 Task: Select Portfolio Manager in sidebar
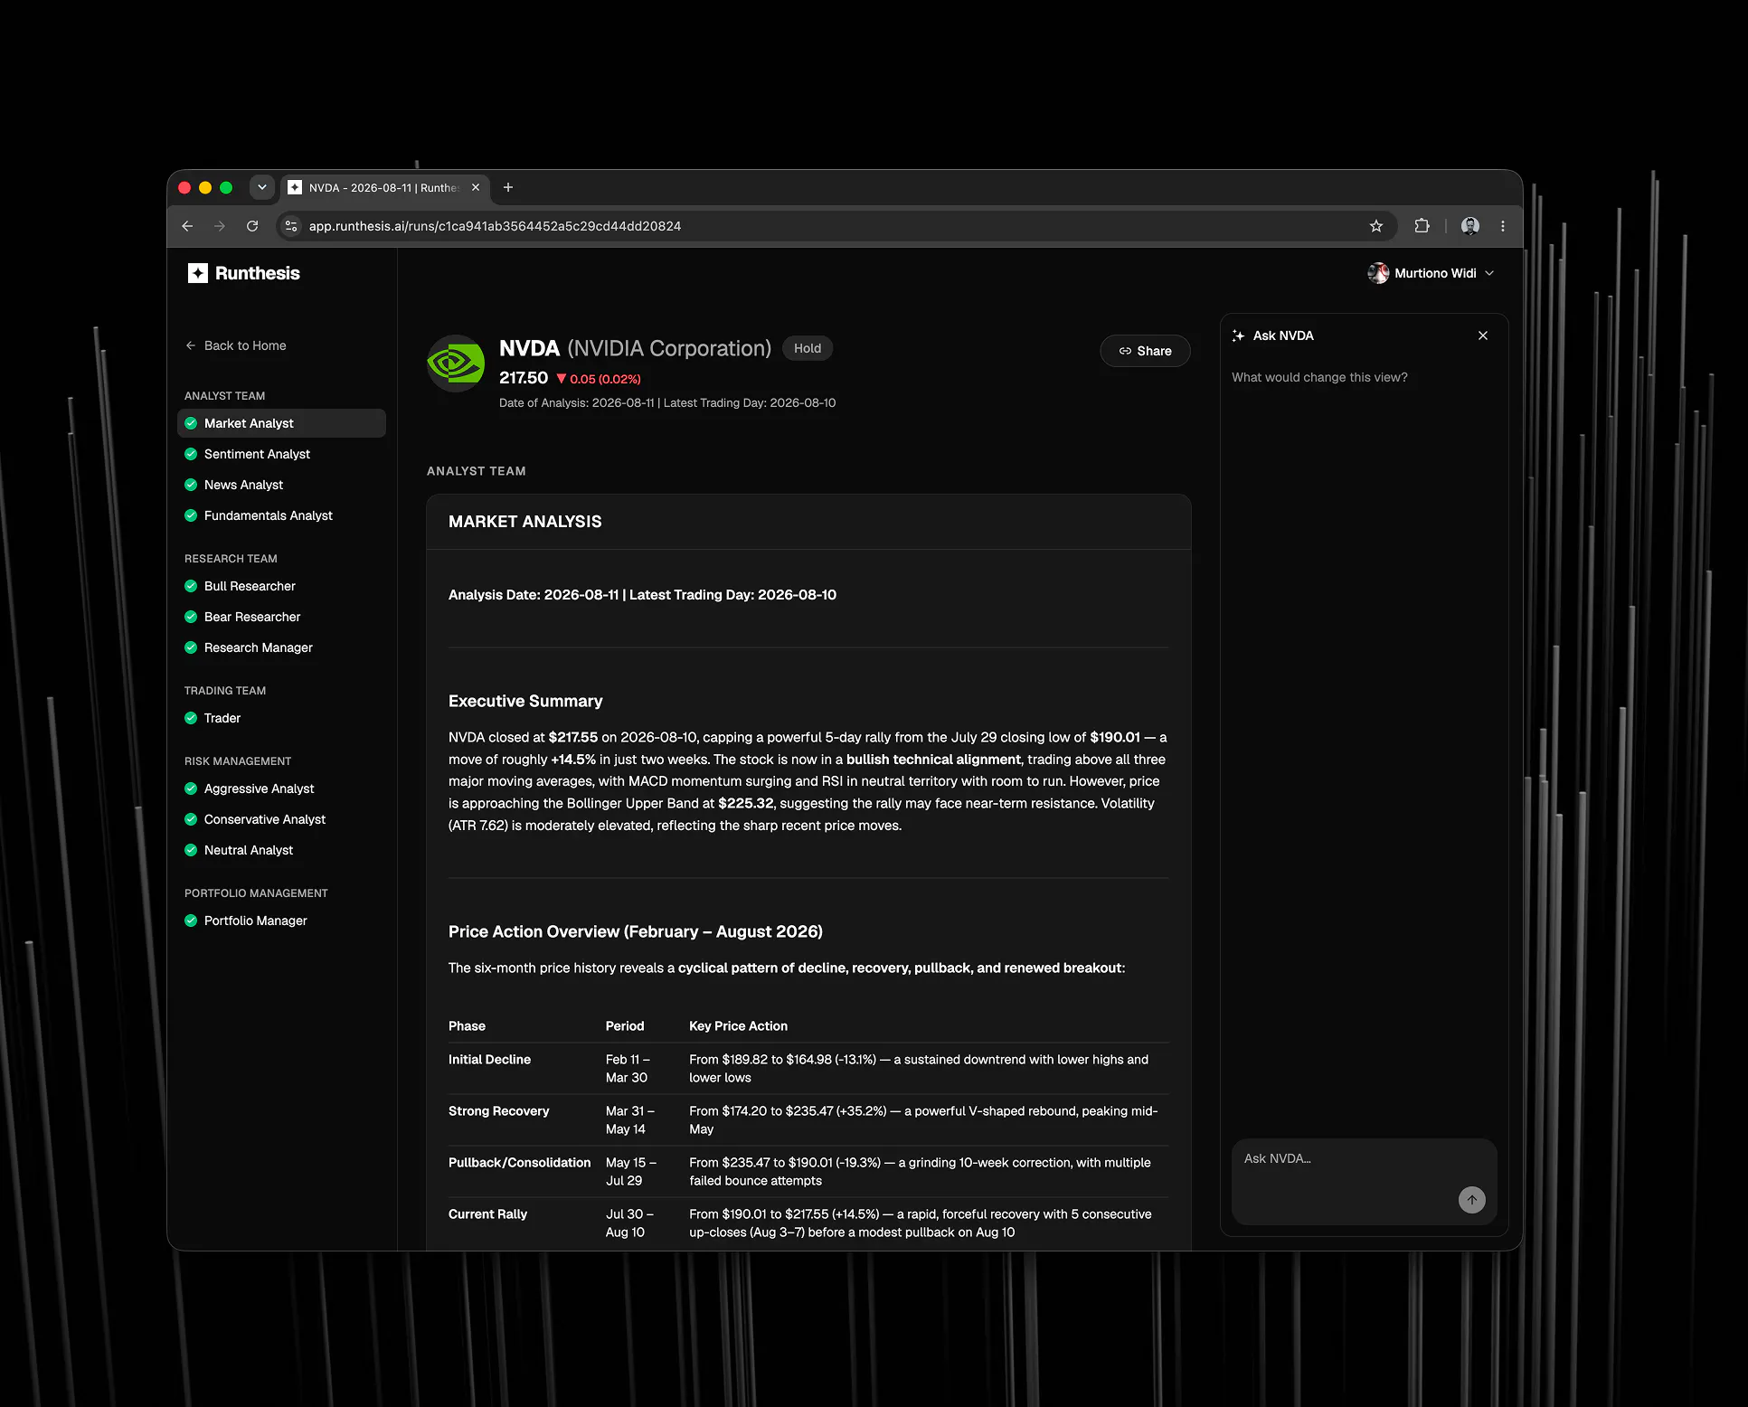tap(281, 921)
